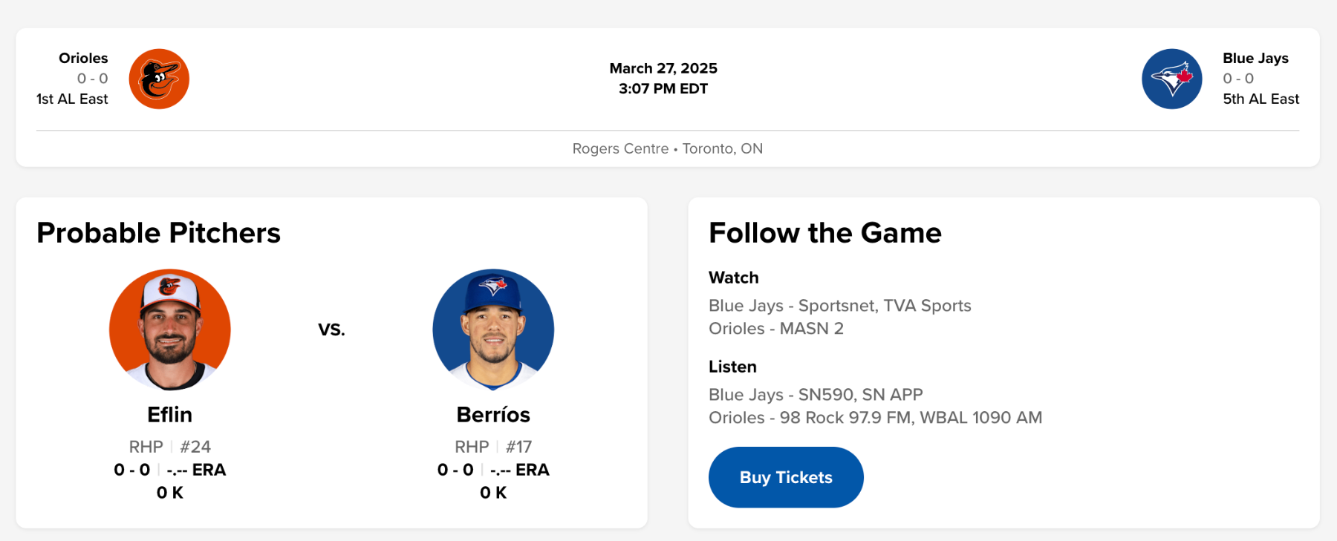Click the Blue Jays team name in header
The height and width of the screenshot is (541, 1337).
pos(1255,58)
